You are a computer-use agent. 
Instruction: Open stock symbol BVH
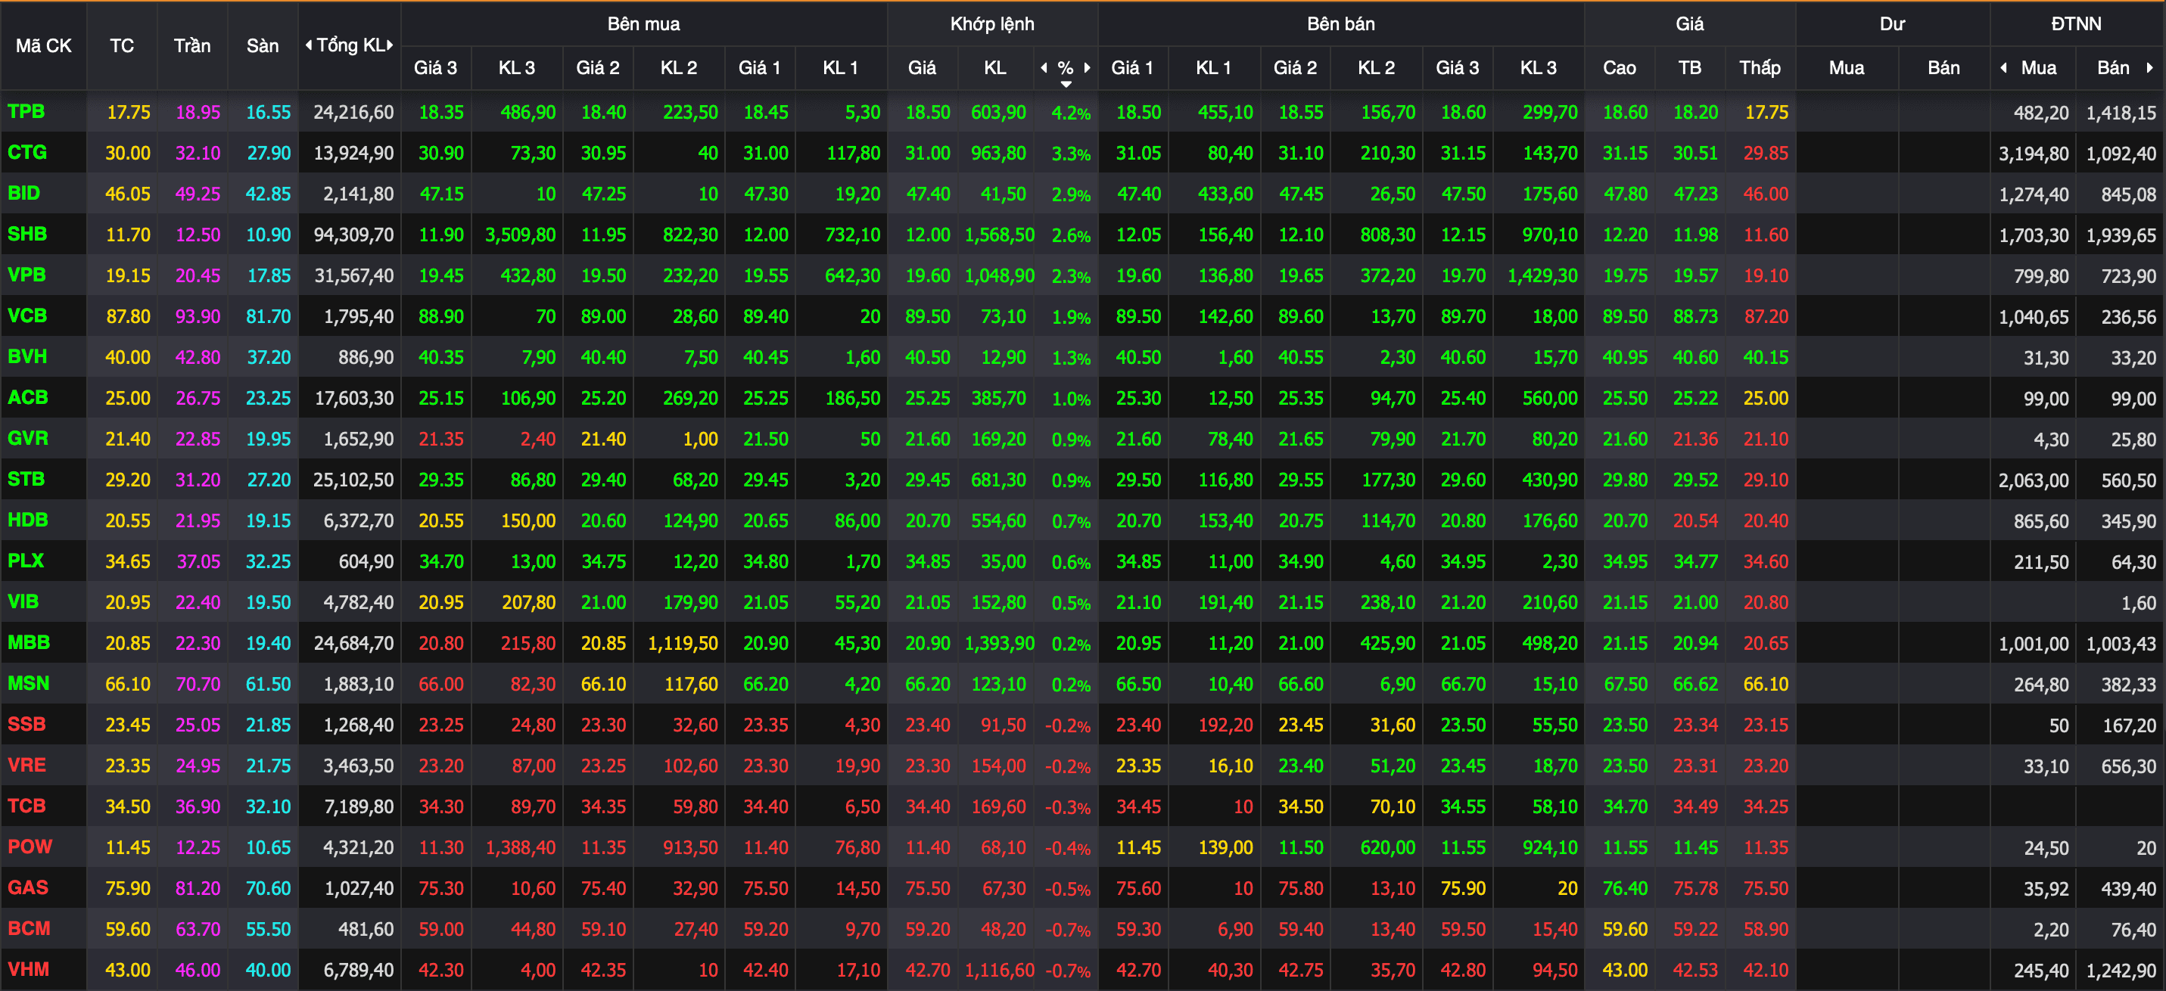(x=27, y=356)
